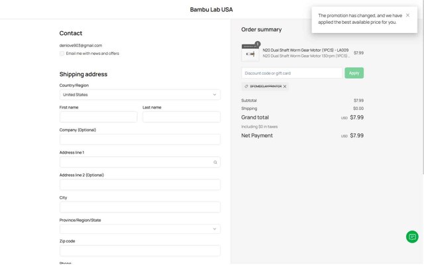Click the Address line 2 (Optional) field
The height and width of the screenshot is (265, 424).
click(139, 184)
